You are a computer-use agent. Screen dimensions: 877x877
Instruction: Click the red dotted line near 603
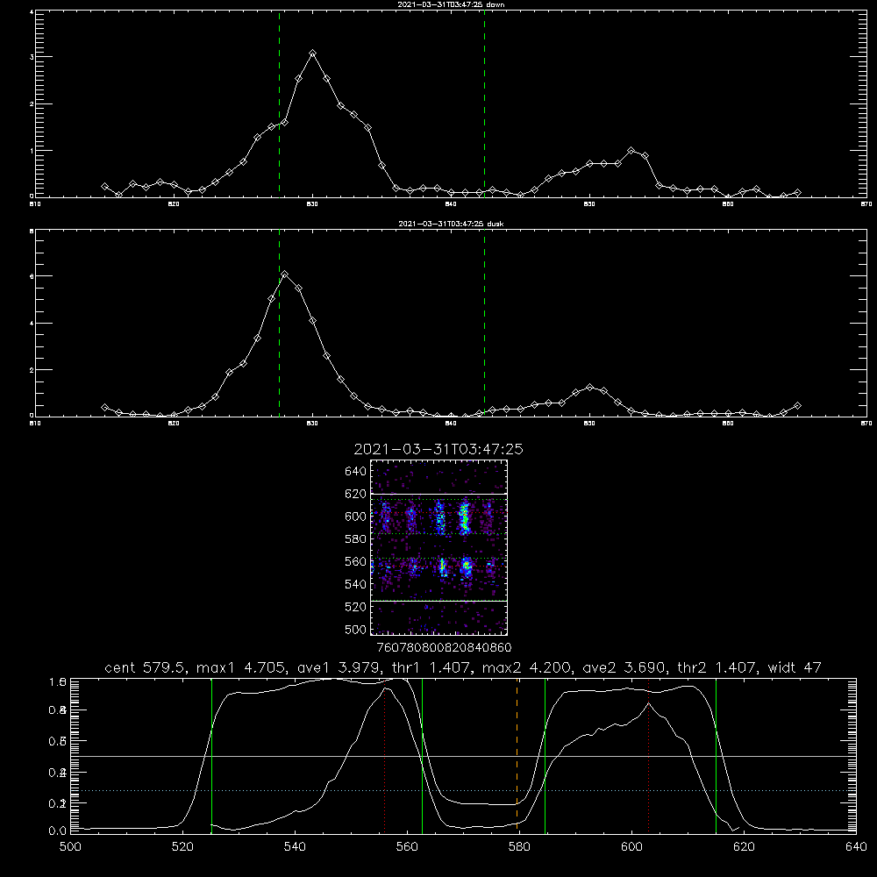coord(648,755)
